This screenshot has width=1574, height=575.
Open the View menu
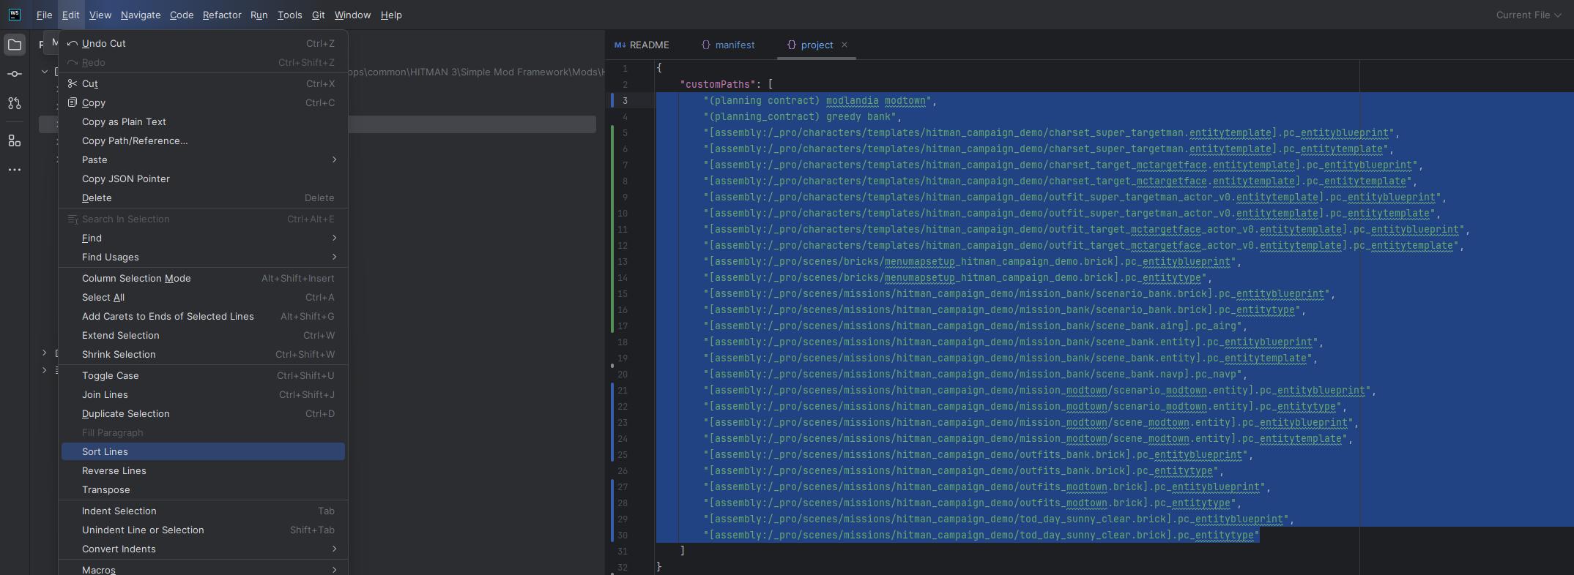100,15
